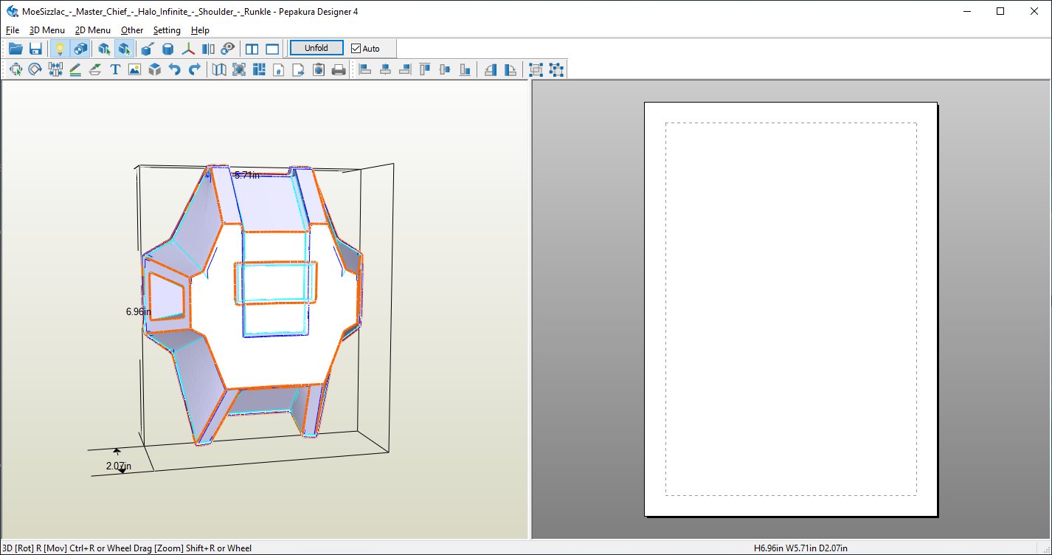Image resolution: width=1052 pixels, height=555 pixels.
Task: Click the blue hexagonal cylinder icon
Action: [168, 49]
